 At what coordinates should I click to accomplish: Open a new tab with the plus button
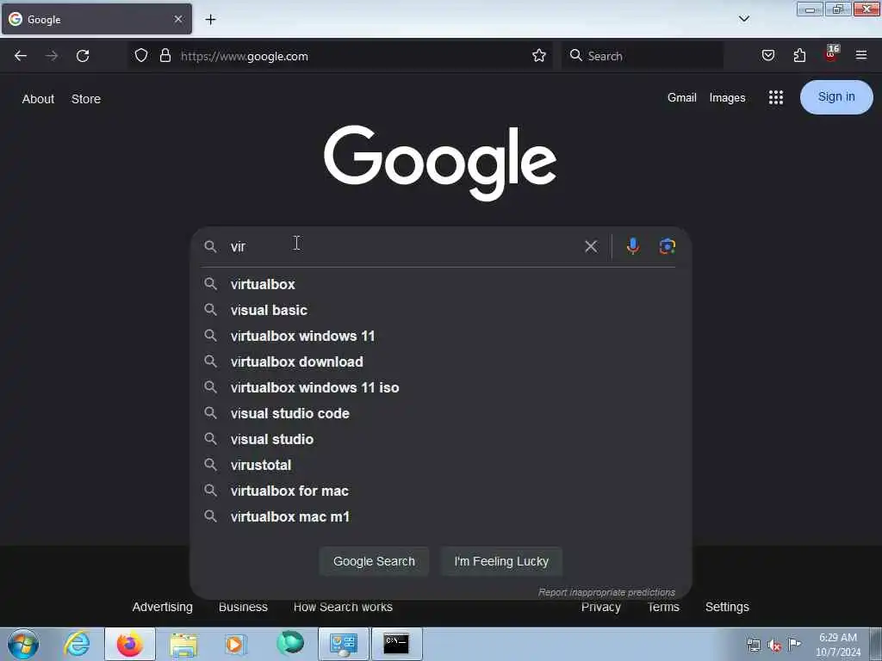[210, 20]
